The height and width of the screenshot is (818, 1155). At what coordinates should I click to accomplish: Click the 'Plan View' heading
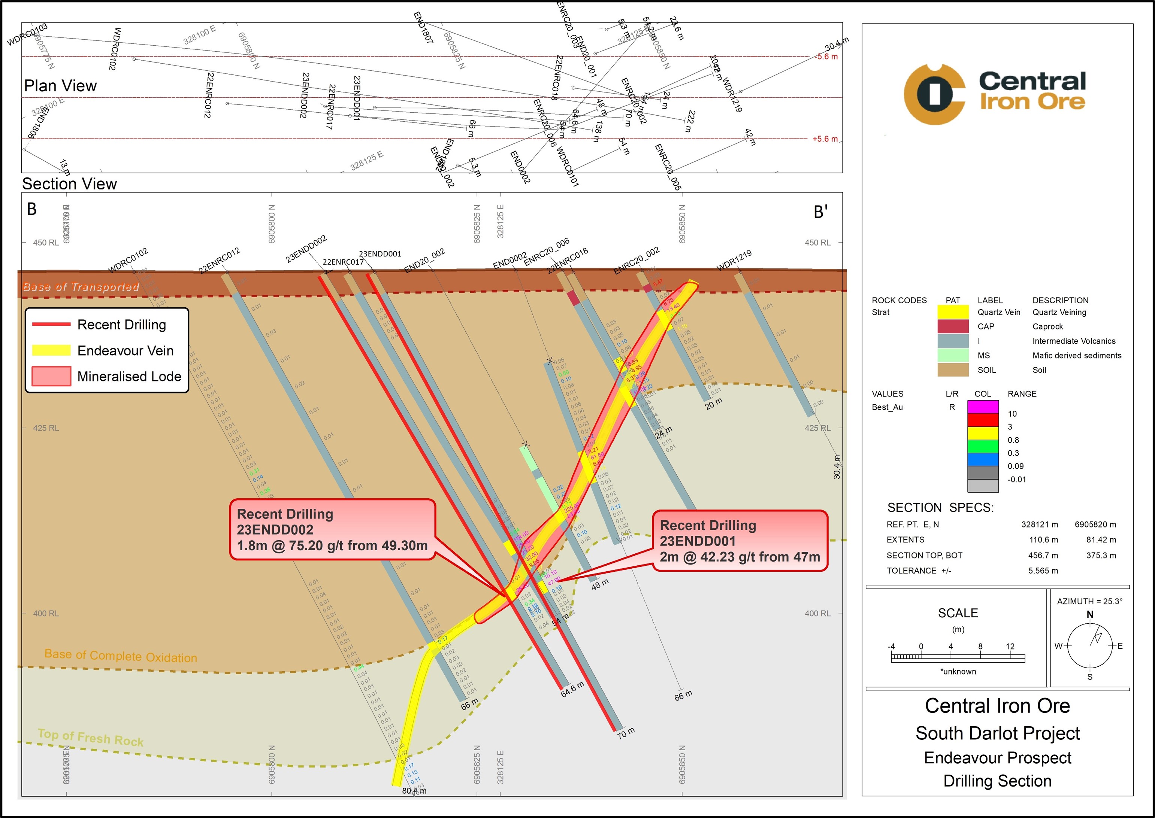(60, 86)
